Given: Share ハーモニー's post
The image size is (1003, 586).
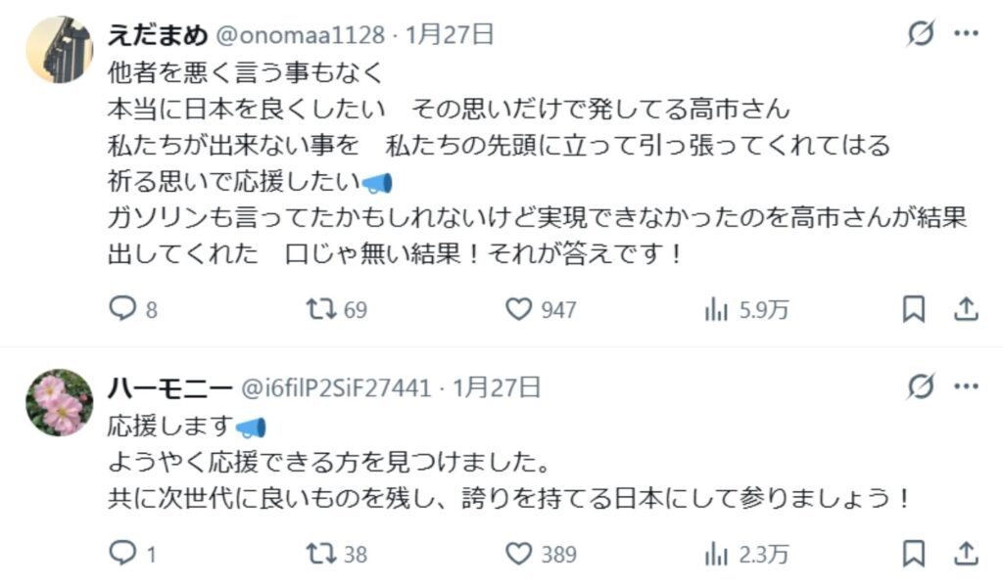Looking at the screenshot, I should tap(966, 554).
